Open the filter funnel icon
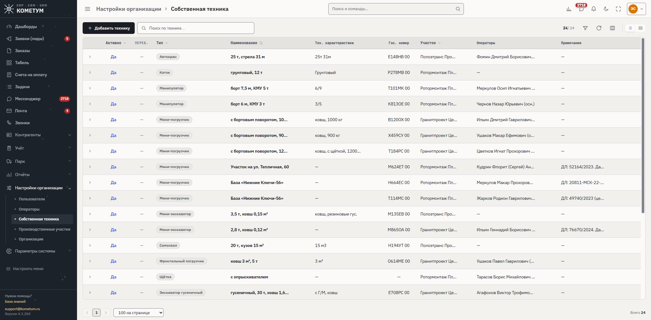 585,28
